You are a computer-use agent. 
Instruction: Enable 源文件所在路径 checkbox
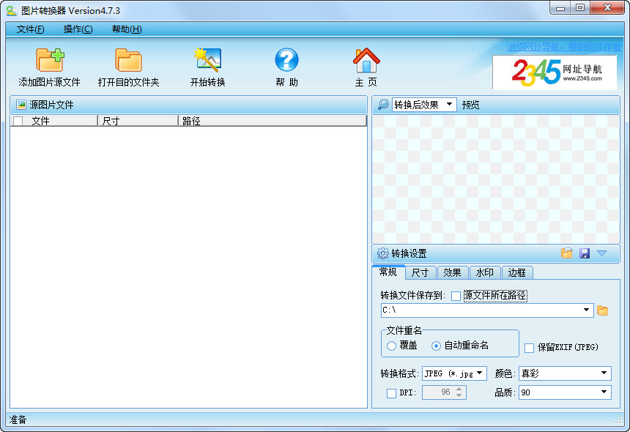[x=456, y=296]
